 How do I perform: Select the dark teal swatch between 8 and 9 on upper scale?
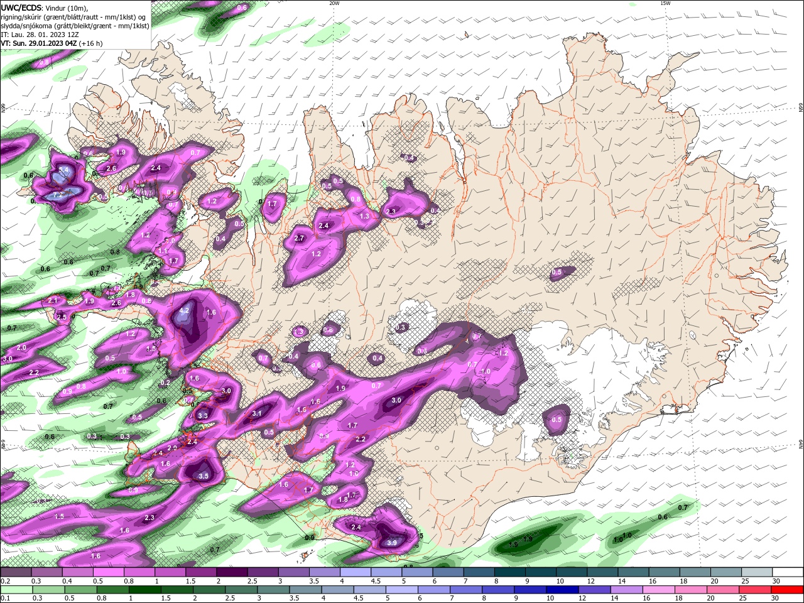(x=509, y=572)
